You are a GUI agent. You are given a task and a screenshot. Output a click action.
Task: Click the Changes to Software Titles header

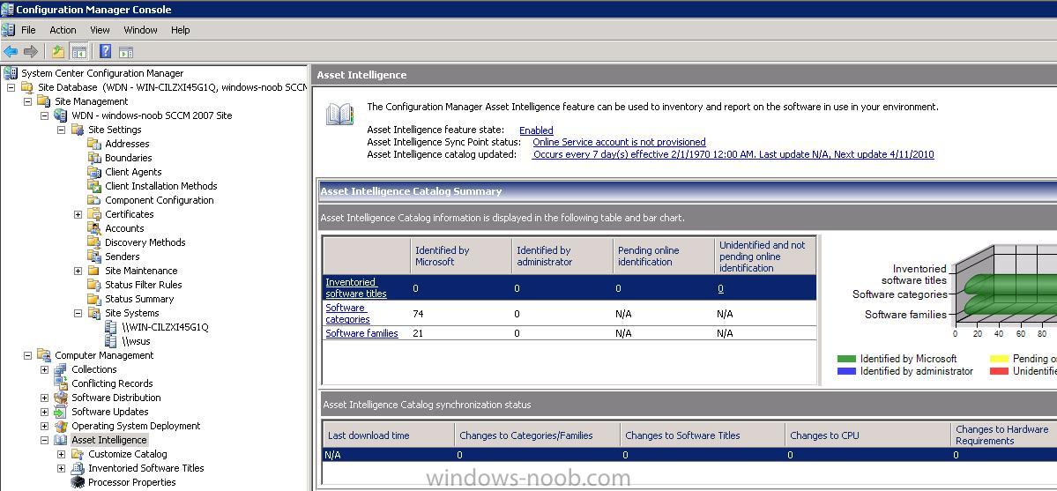[702, 435]
